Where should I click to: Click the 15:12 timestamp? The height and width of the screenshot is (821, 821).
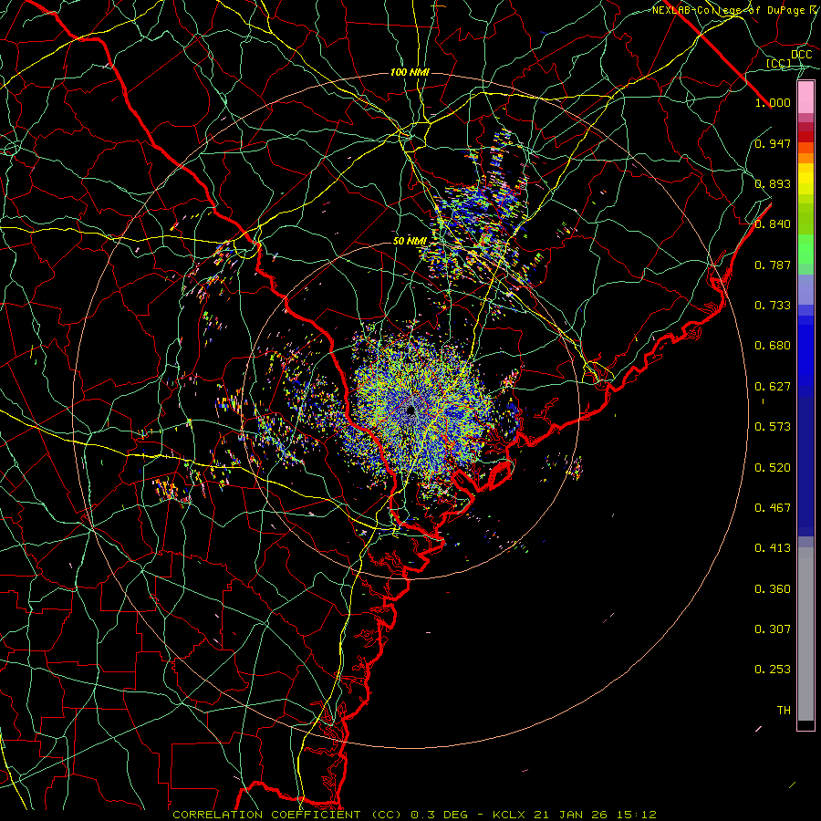pyautogui.click(x=635, y=815)
